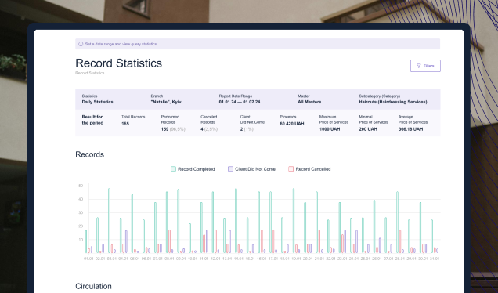The image size is (498, 293).
Task: Click Proceeds value 60 420 UAH
Action: tap(292, 124)
